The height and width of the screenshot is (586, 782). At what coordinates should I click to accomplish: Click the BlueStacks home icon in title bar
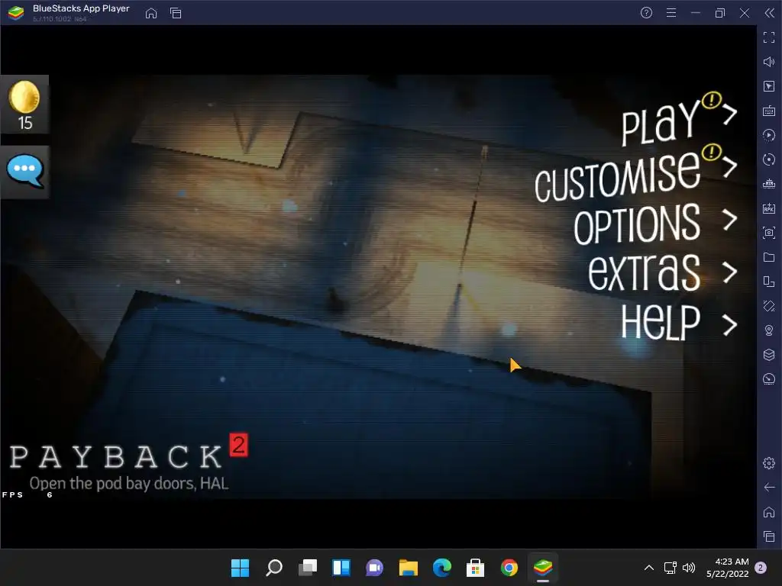click(x=151, y=13)
